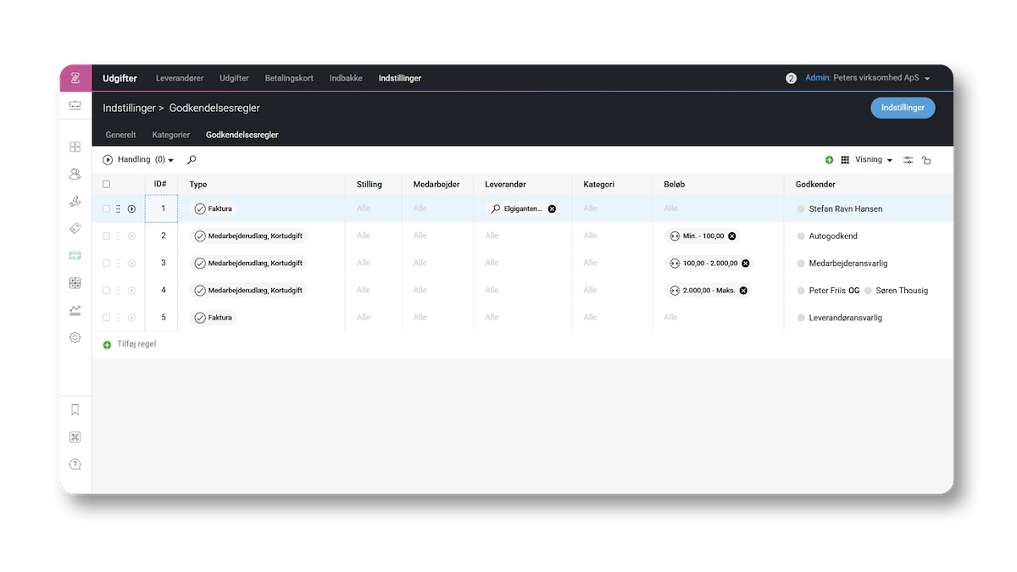Open the bookmark icon in the sidebar
The width and height of the screenshot is (1017, 572).
coord(75,410)
